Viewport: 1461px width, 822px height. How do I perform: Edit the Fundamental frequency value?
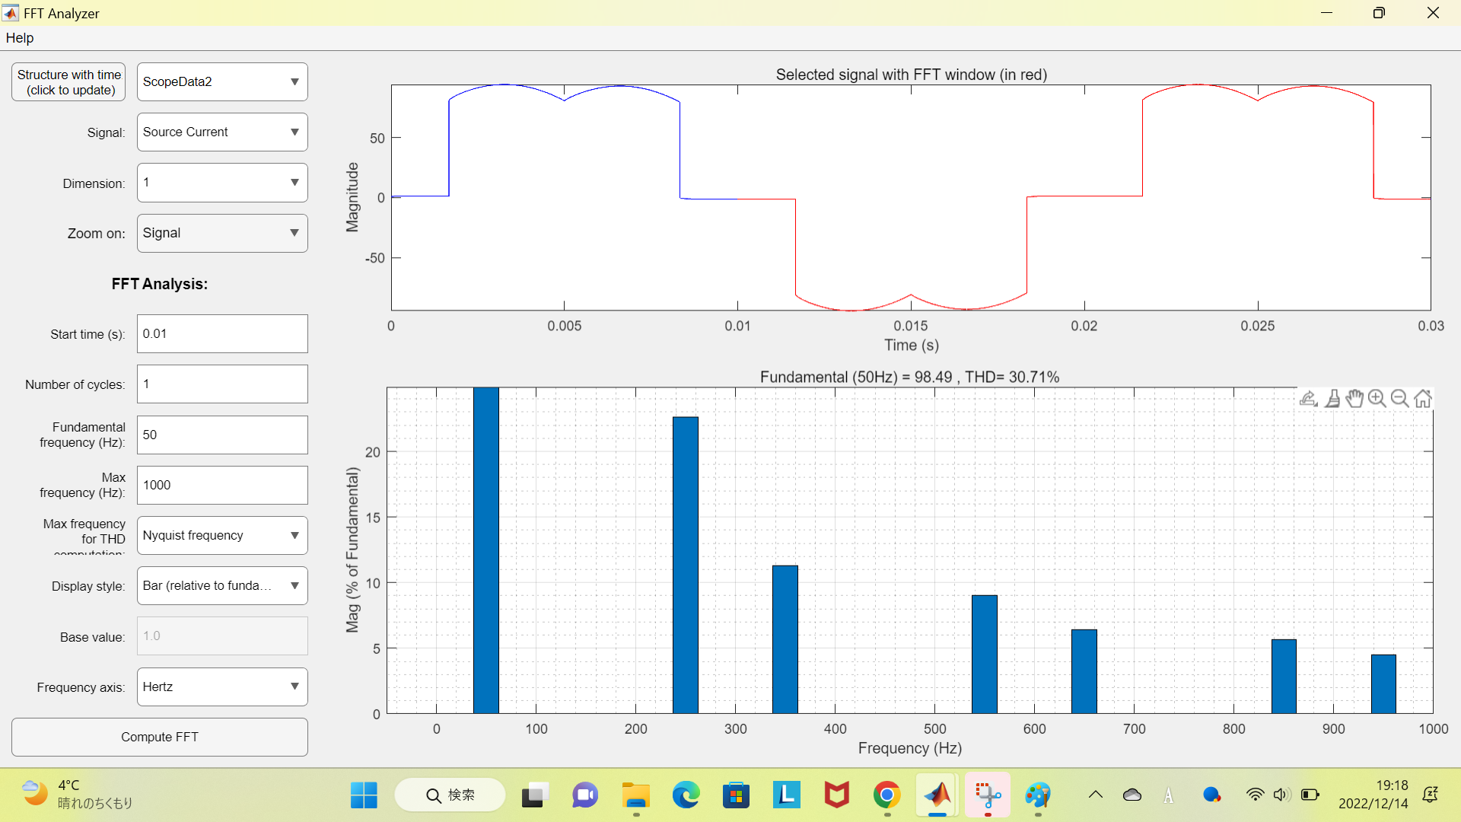[221, 435]
